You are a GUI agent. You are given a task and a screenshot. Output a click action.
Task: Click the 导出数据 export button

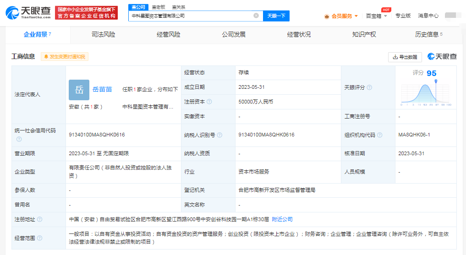pos(405,57)
